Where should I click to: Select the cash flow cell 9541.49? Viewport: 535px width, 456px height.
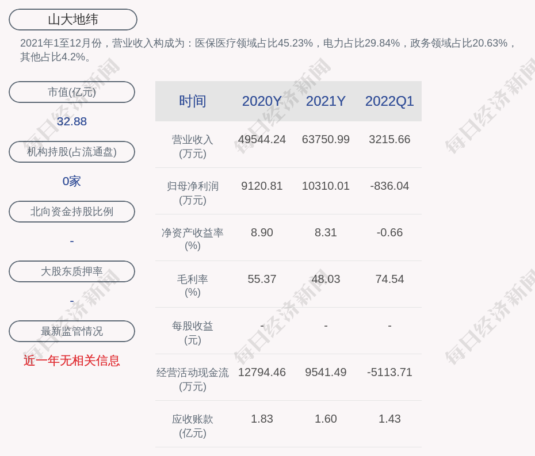326,372
